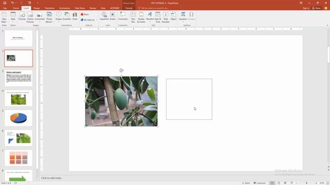The height and width of the screenshot is (185, 330).
Task: Click the mango photo on the slide
Action: tap(121, 101)
